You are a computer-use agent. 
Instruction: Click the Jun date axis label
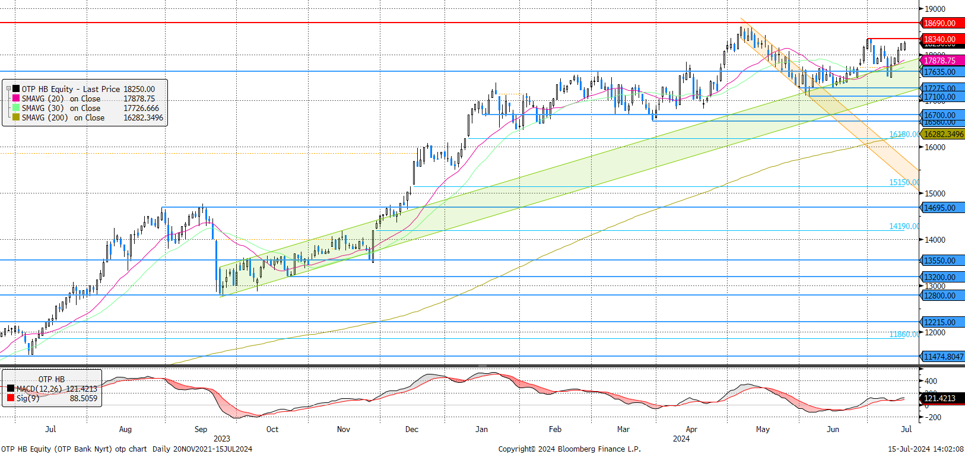click(833, 429)
